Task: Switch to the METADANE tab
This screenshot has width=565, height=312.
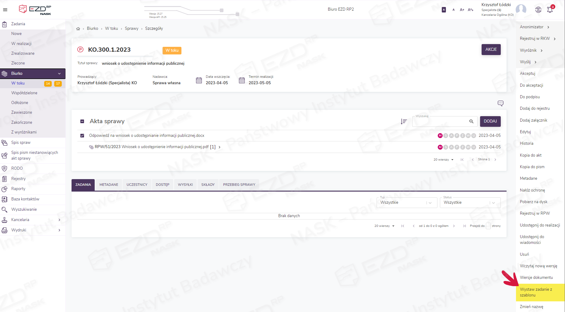Action: tap(109, 185)
